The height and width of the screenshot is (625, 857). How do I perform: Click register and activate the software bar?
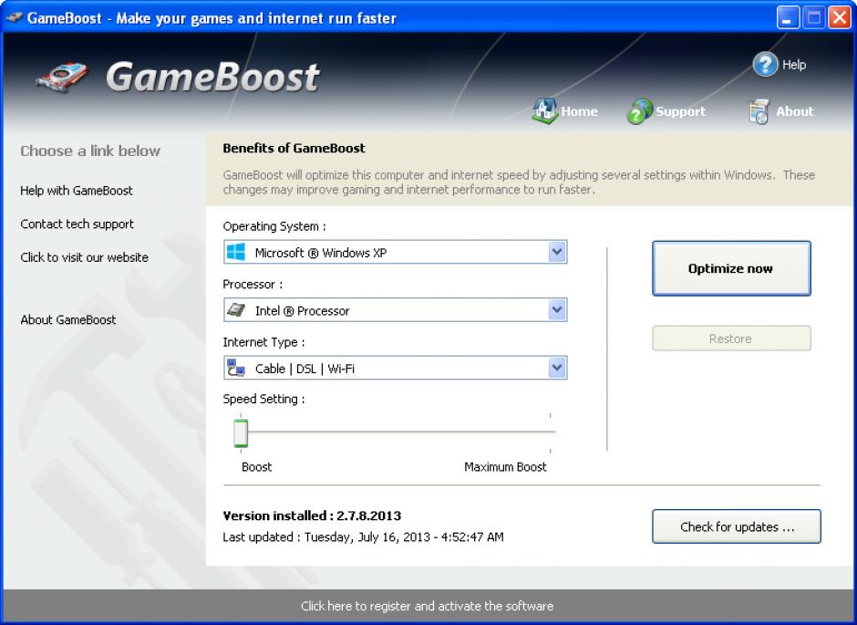(x=428, y=606)
